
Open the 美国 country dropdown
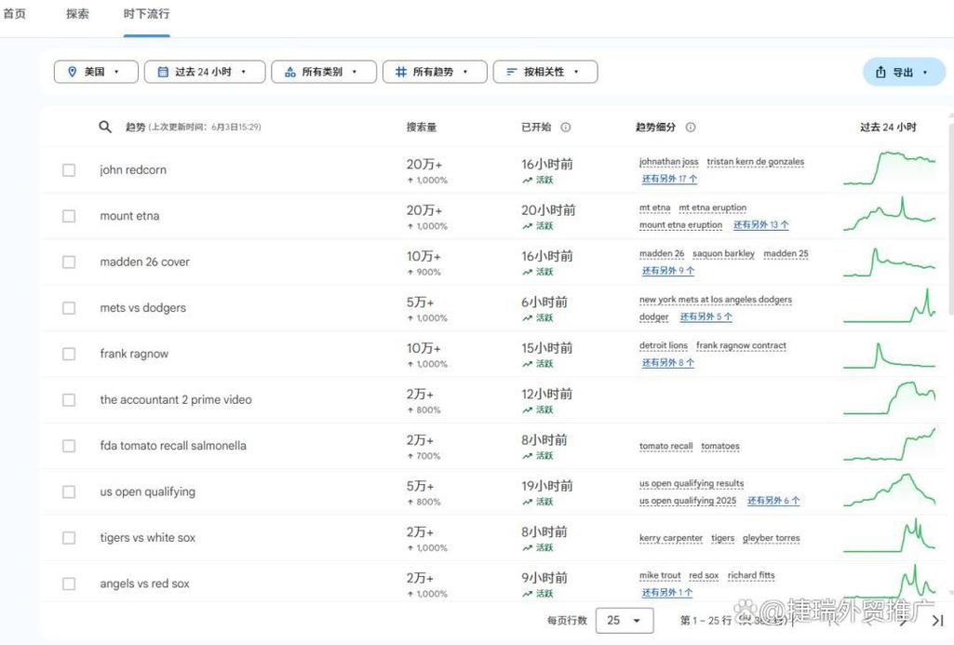point(96,72)
